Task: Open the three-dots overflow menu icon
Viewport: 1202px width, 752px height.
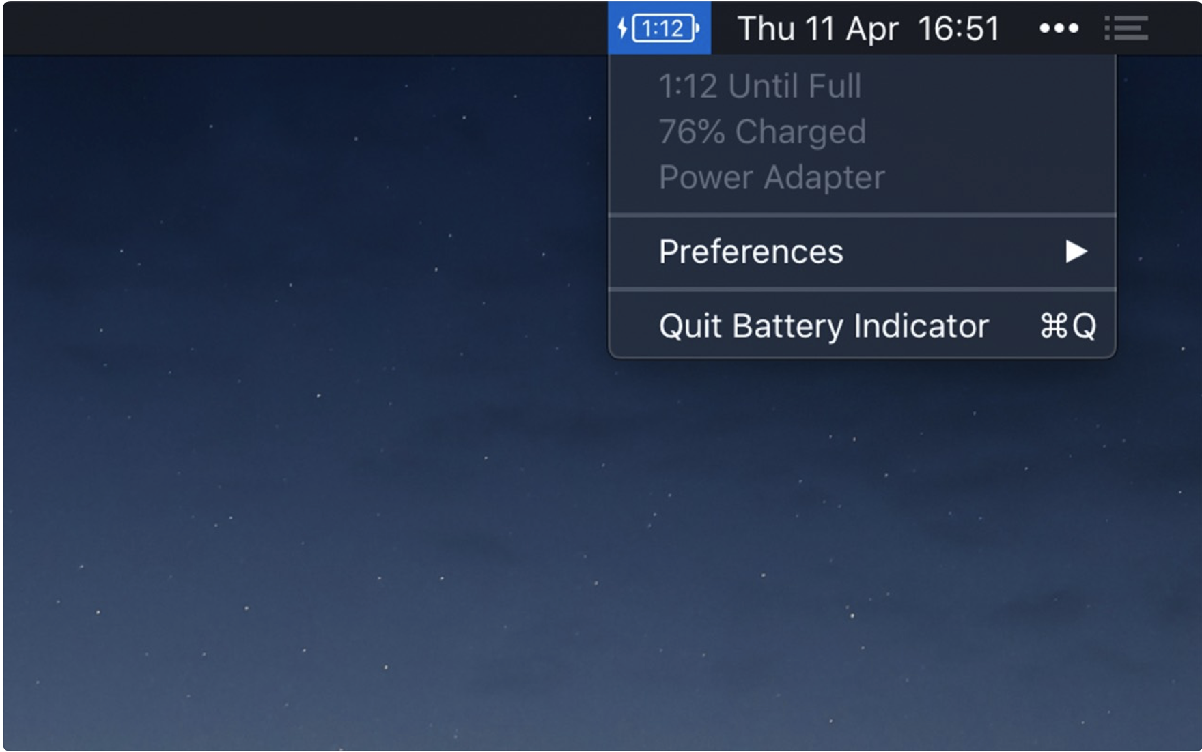Action: click(x=1059, y=29)
